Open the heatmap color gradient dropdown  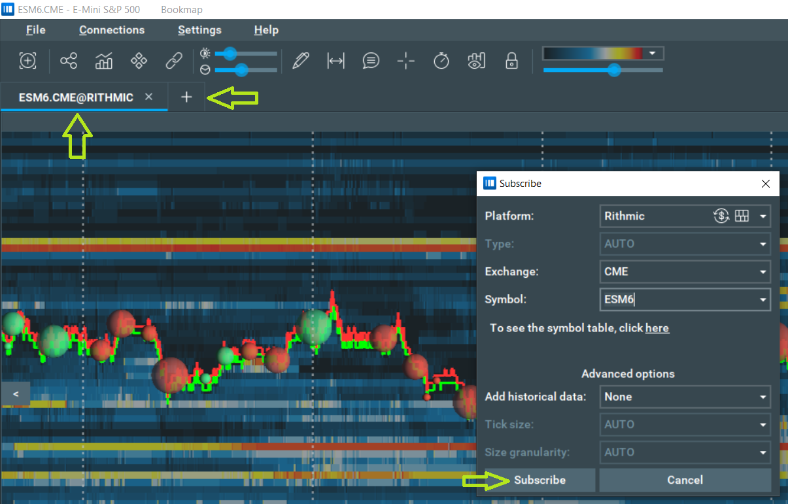[652, 54]
